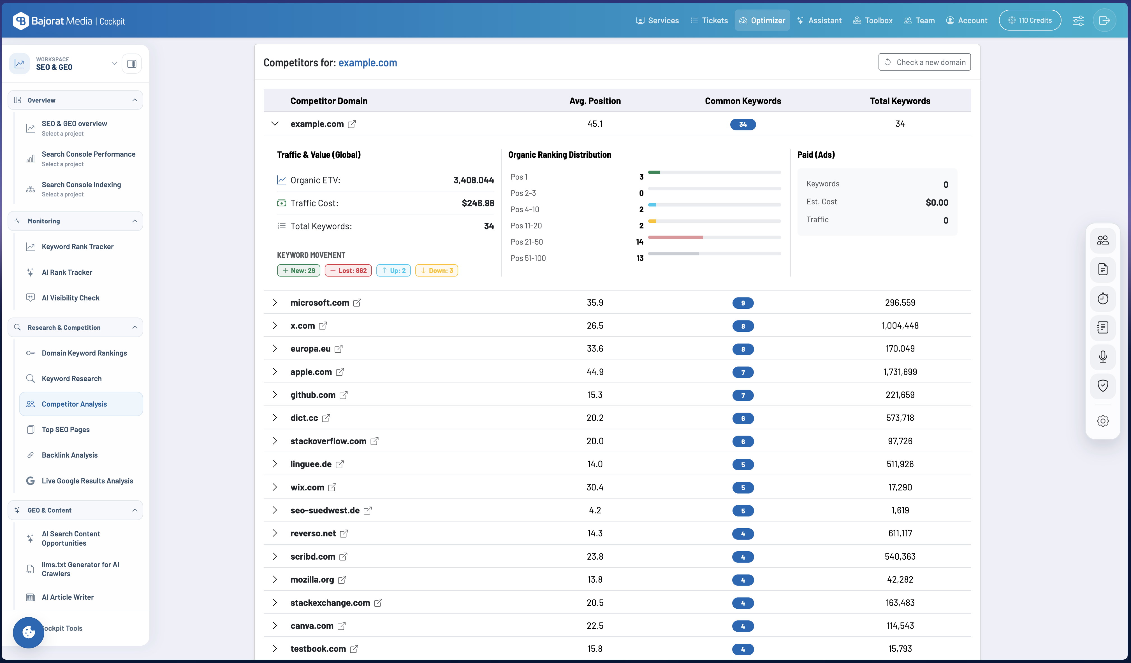The image size is (1131, 663).
Task: Click the Common Keywords column header
Action: (743, 101)
